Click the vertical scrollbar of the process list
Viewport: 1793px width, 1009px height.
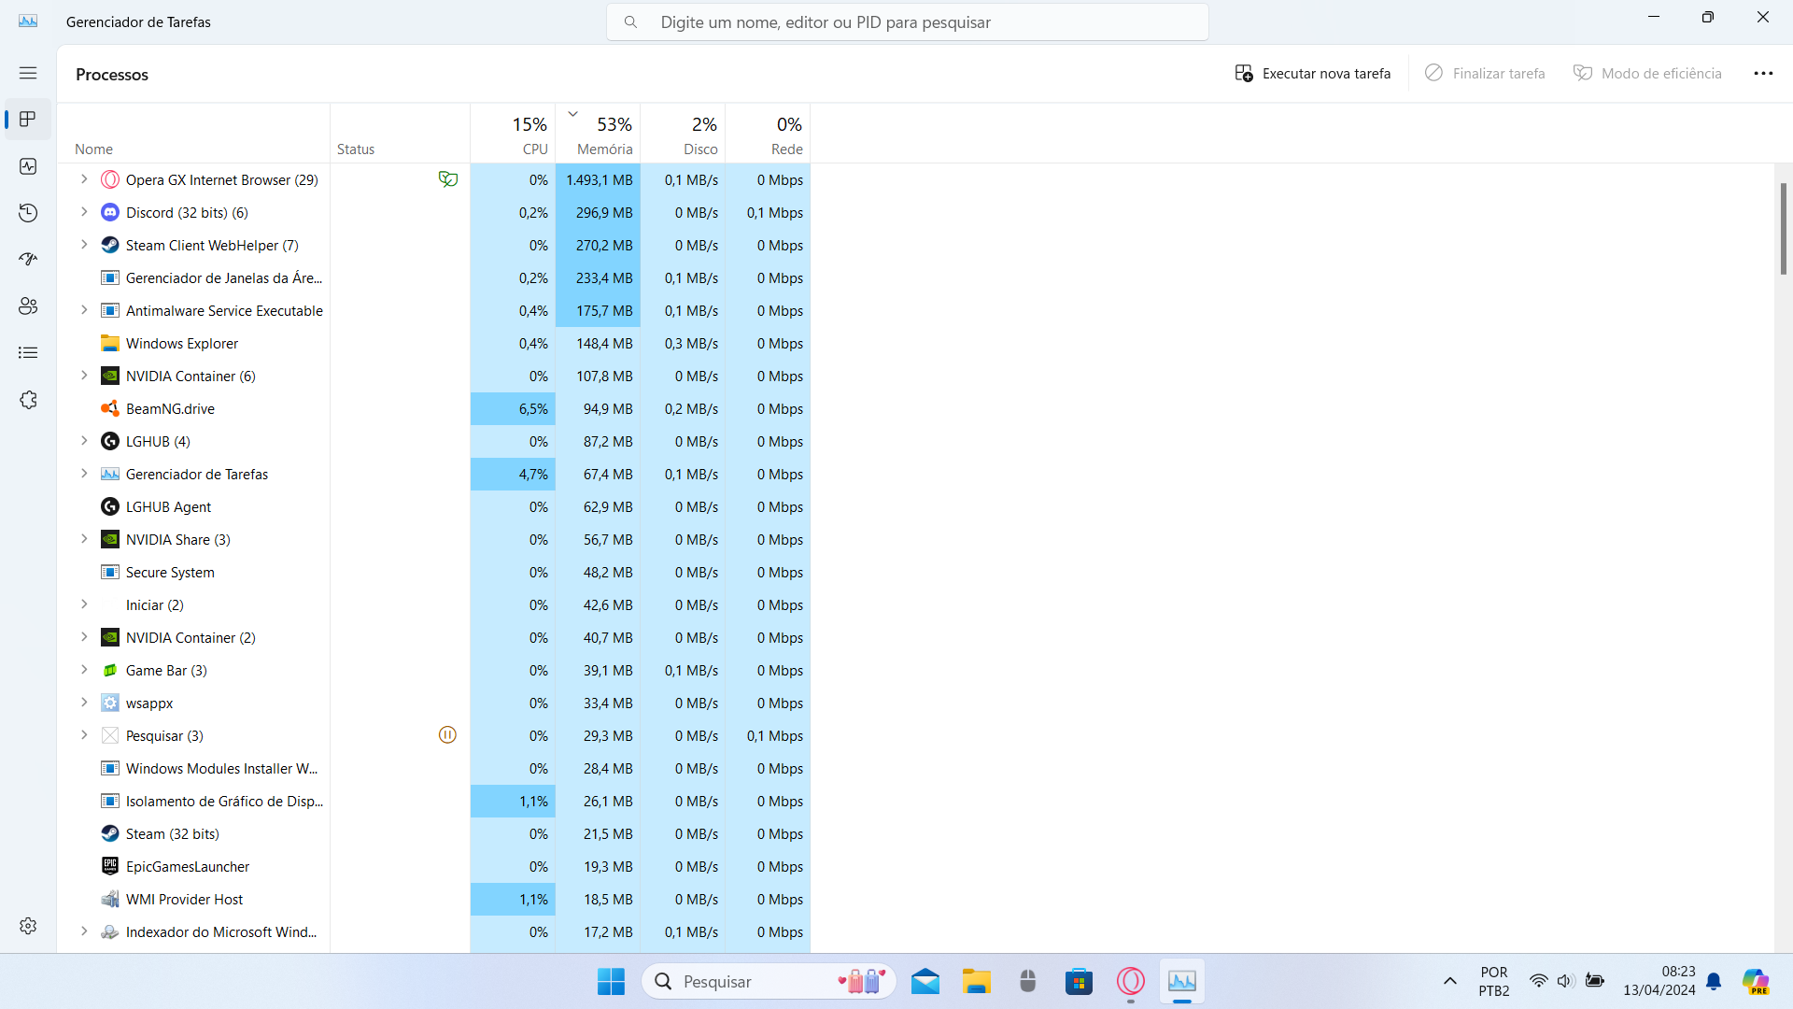coord(1783,230)
